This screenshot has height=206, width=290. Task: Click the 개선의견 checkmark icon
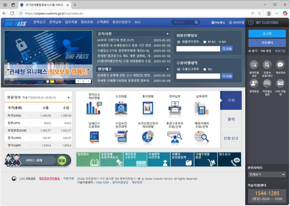(280, 65)
